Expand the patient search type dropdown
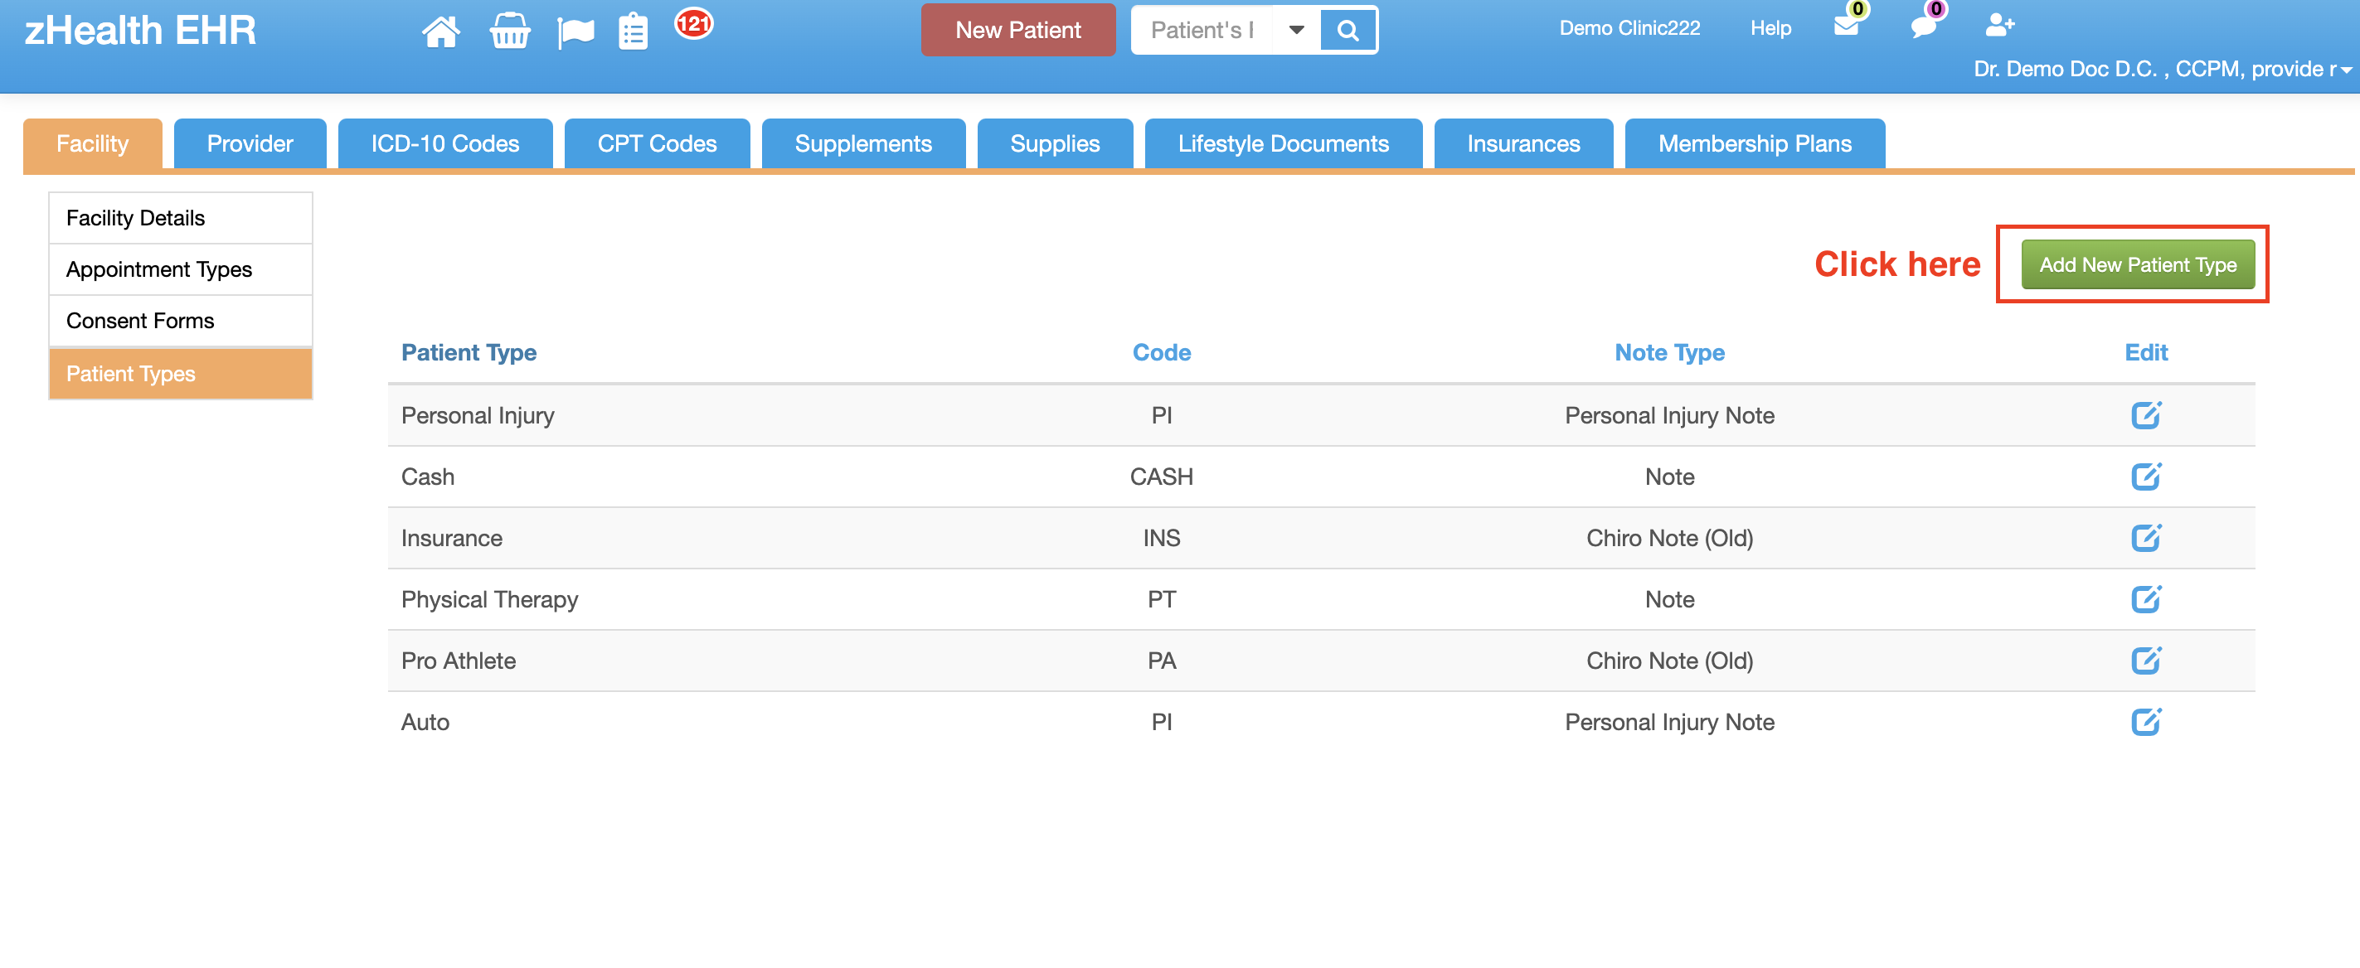This screenshot has width=2360, height=968. (1296, 31)
